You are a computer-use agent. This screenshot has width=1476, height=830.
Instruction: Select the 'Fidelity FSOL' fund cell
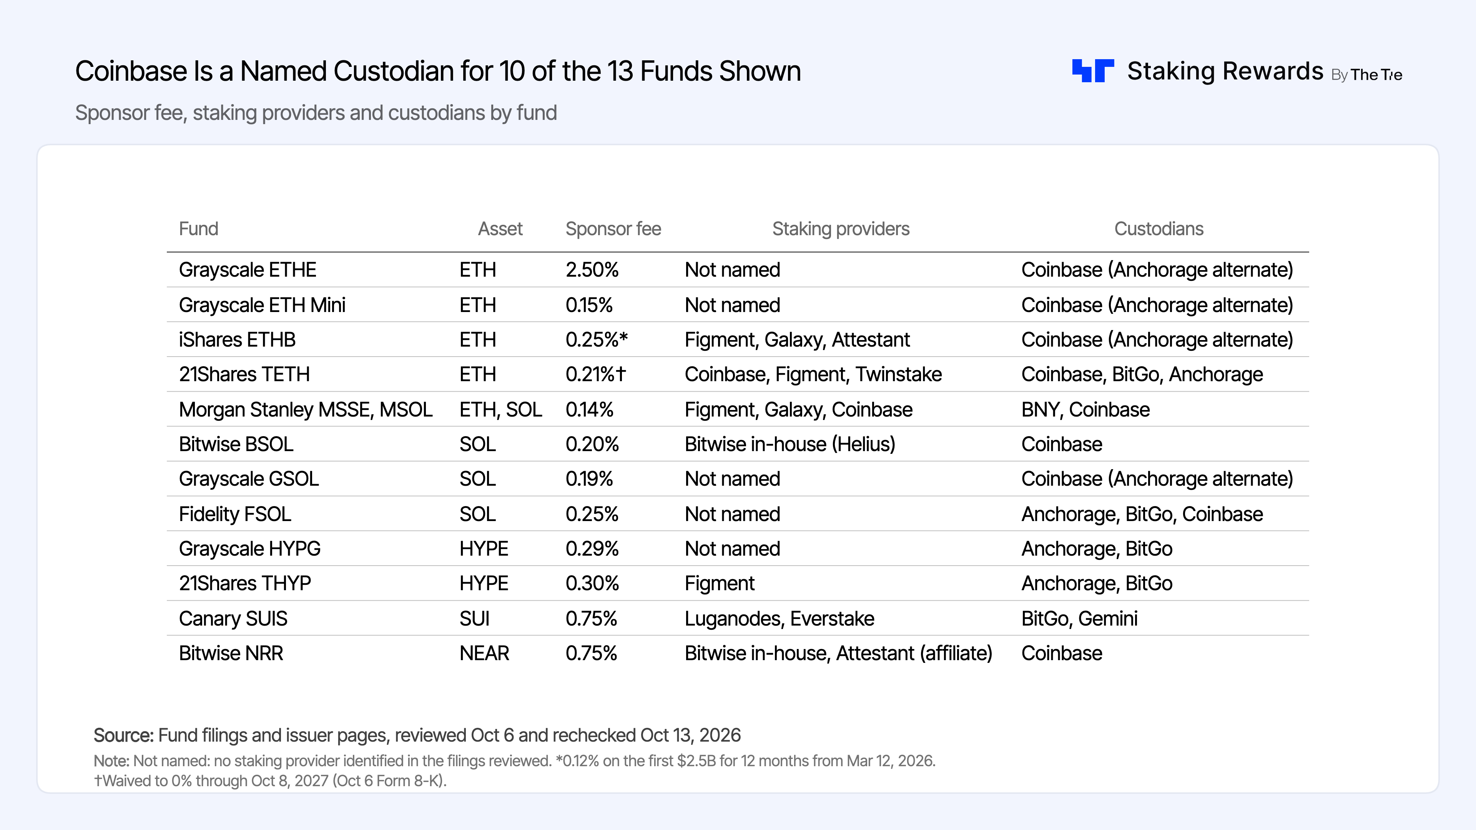[235, 514]
